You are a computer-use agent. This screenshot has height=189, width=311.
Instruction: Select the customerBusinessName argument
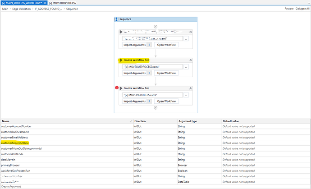pos(15,132)
